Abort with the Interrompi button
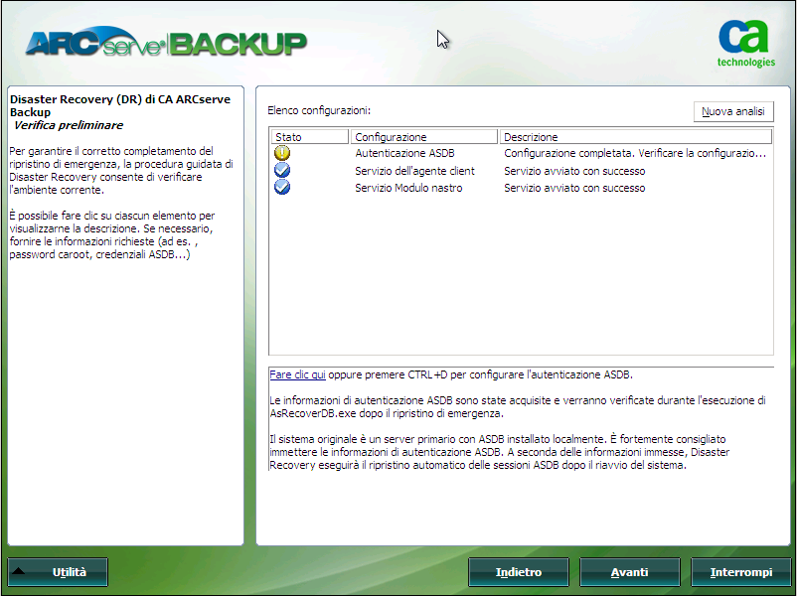Image resolution: width=797 pixels, height=596 pixels. (741, 572)
